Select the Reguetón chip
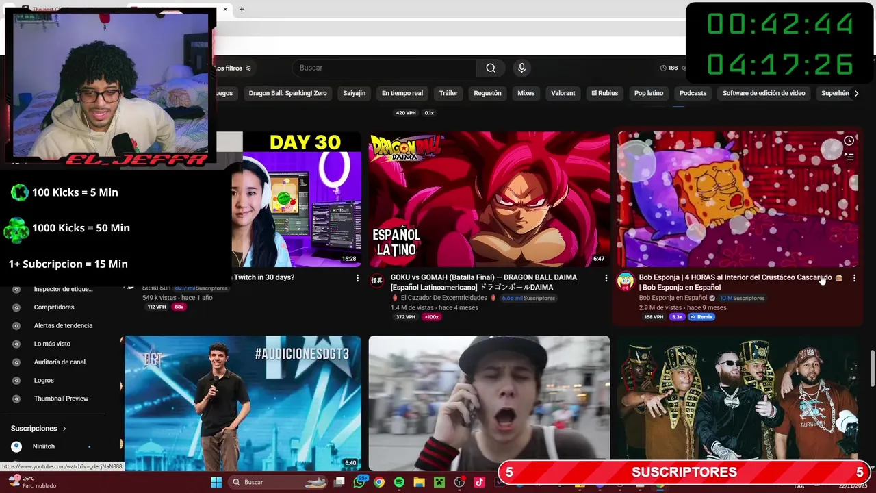Viewport: 876px width, 493px height. (x=487, y=93)
